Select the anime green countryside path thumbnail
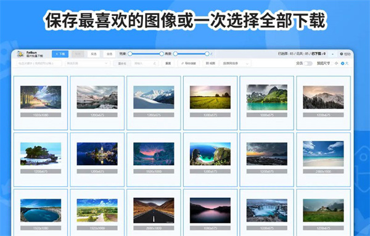370x236 pixels. click(x=97, y=210)
